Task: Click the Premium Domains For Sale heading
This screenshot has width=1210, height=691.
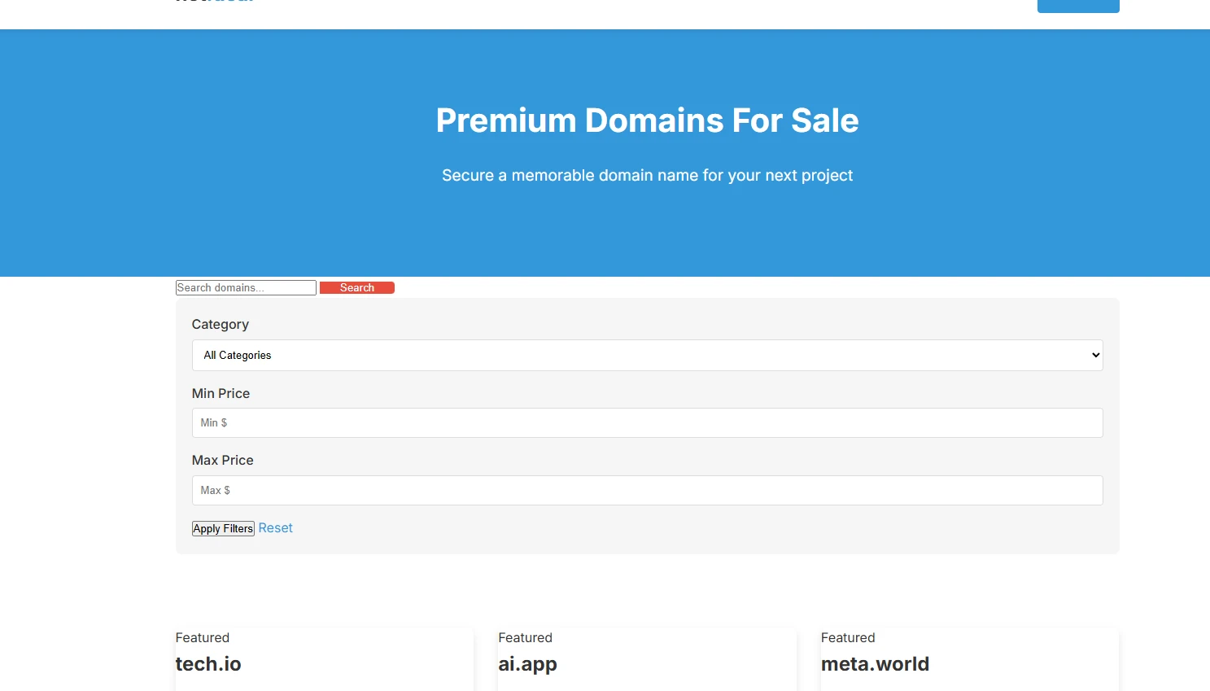Action: (647, 120)
